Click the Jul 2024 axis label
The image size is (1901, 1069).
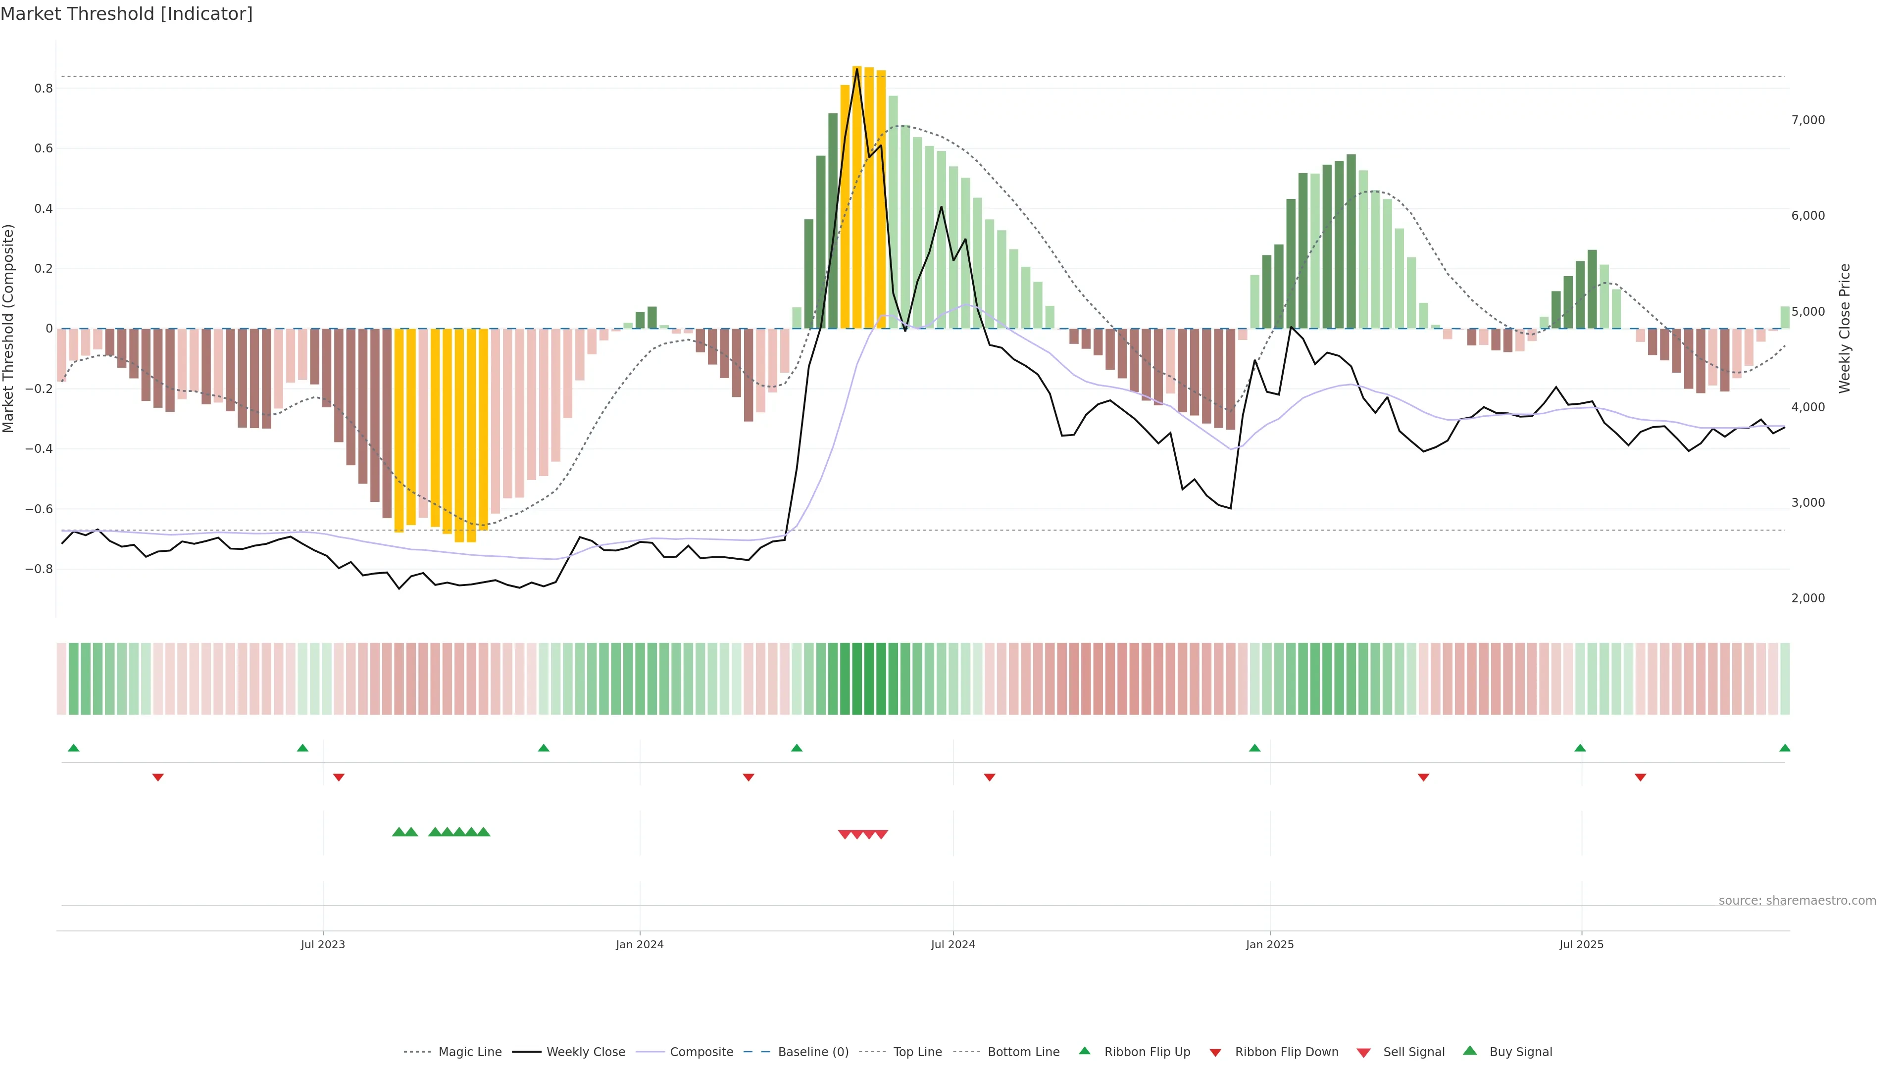(x=952, y=944)
